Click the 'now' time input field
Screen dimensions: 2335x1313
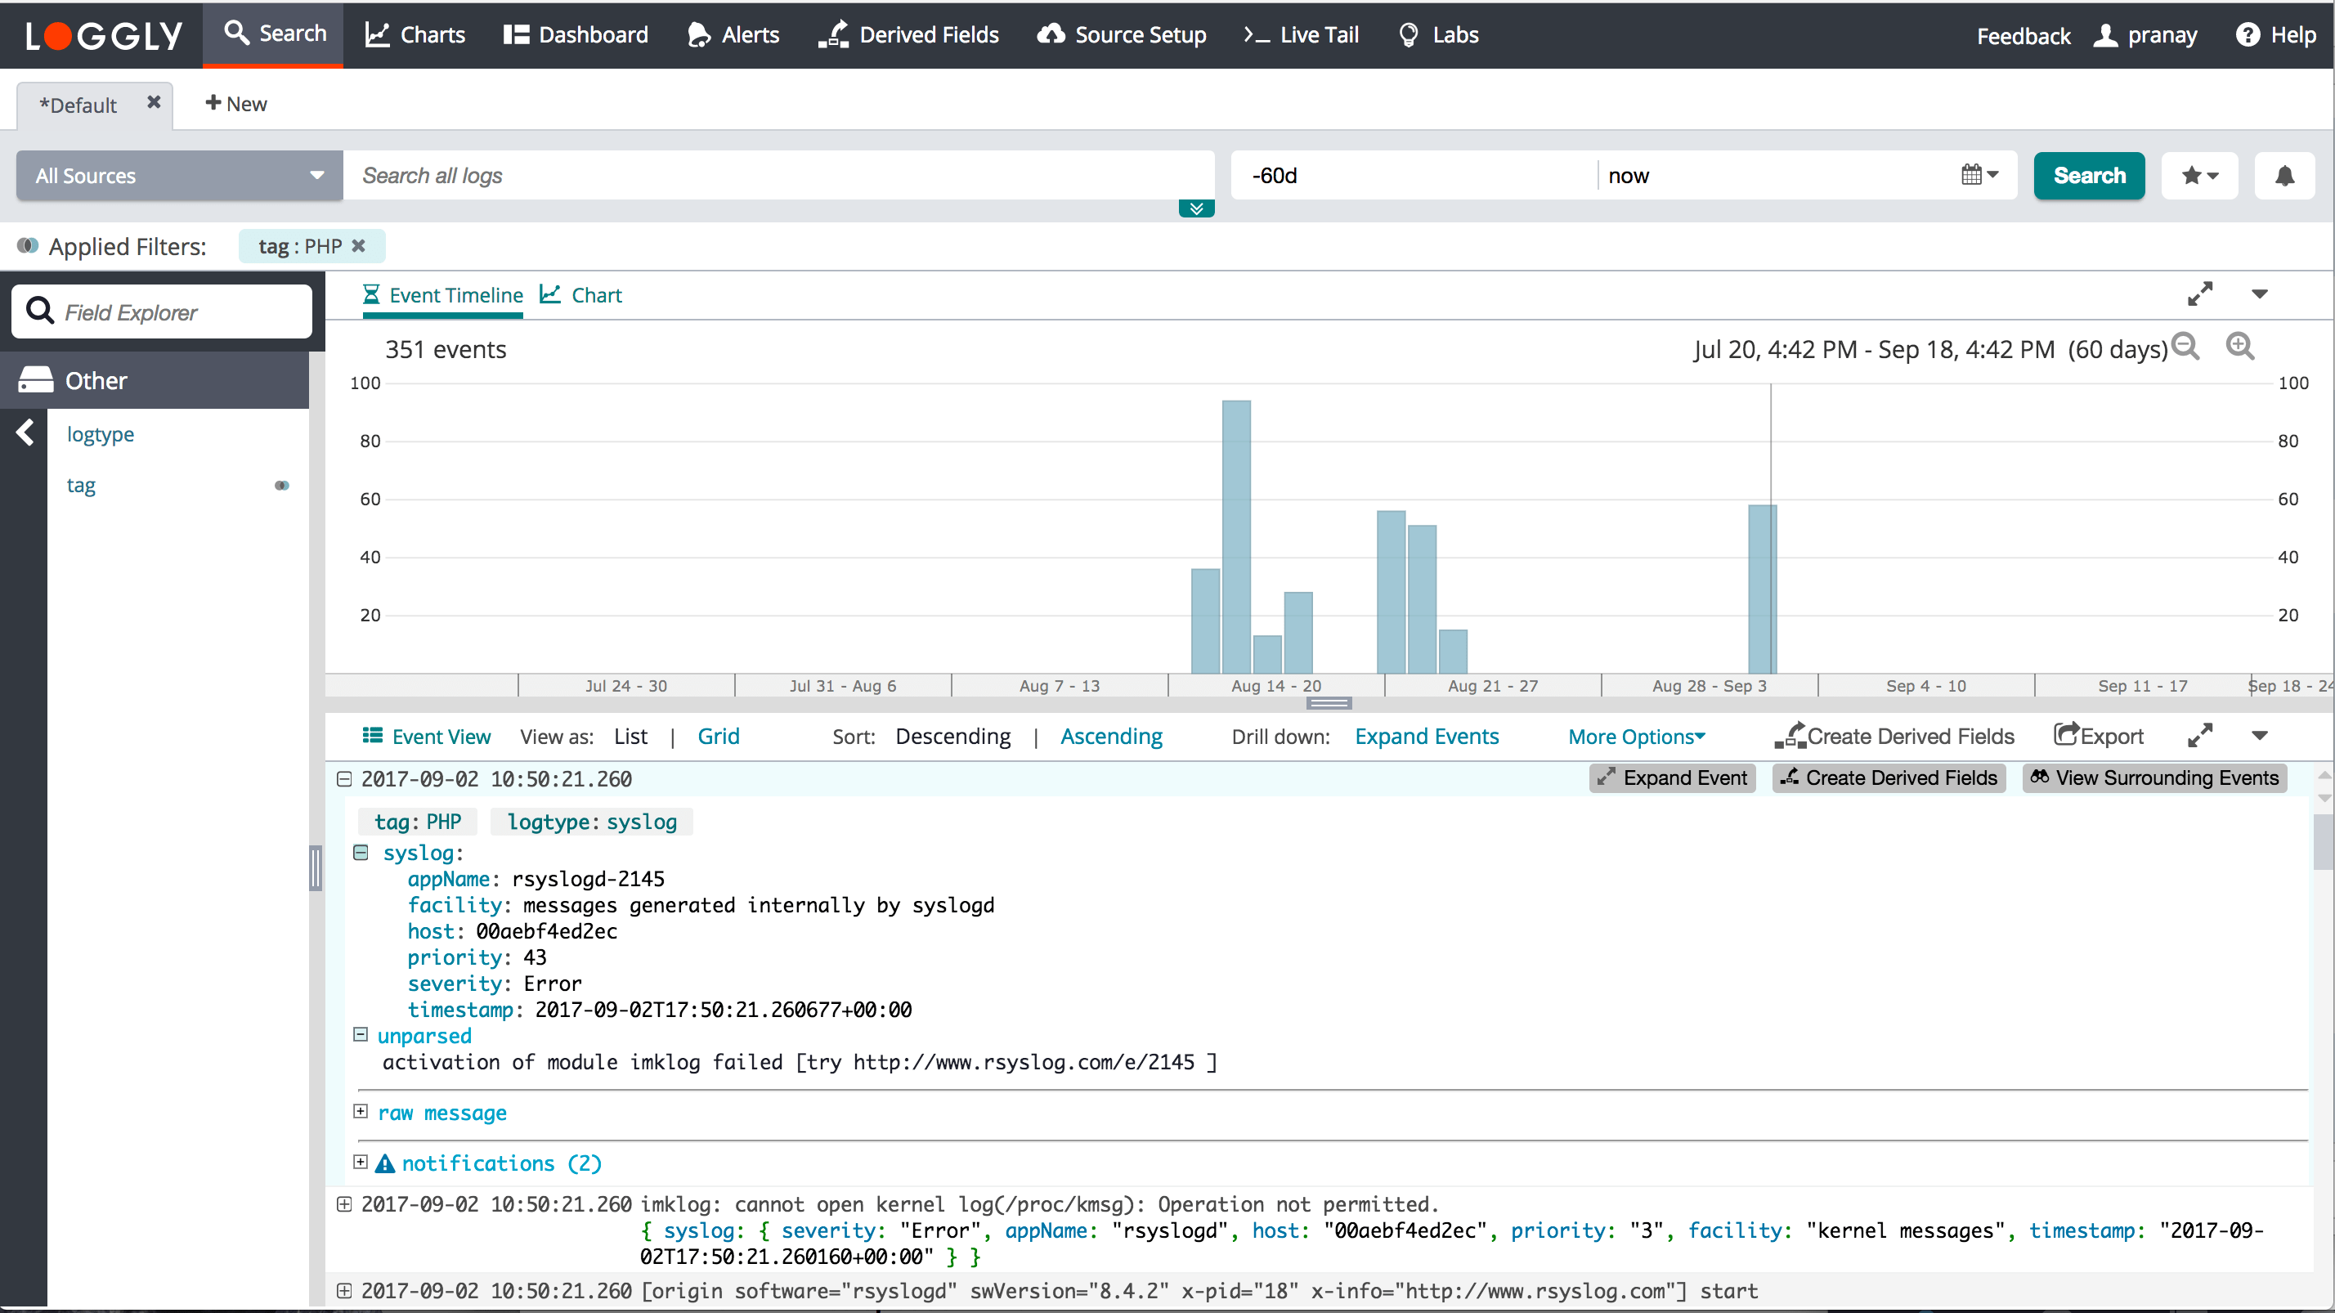tap(1777, 175)
